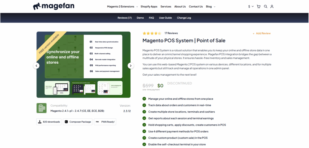Select the dark and white modes thumbnail
The width and height of the screenshot is (309, 148).
84,88
